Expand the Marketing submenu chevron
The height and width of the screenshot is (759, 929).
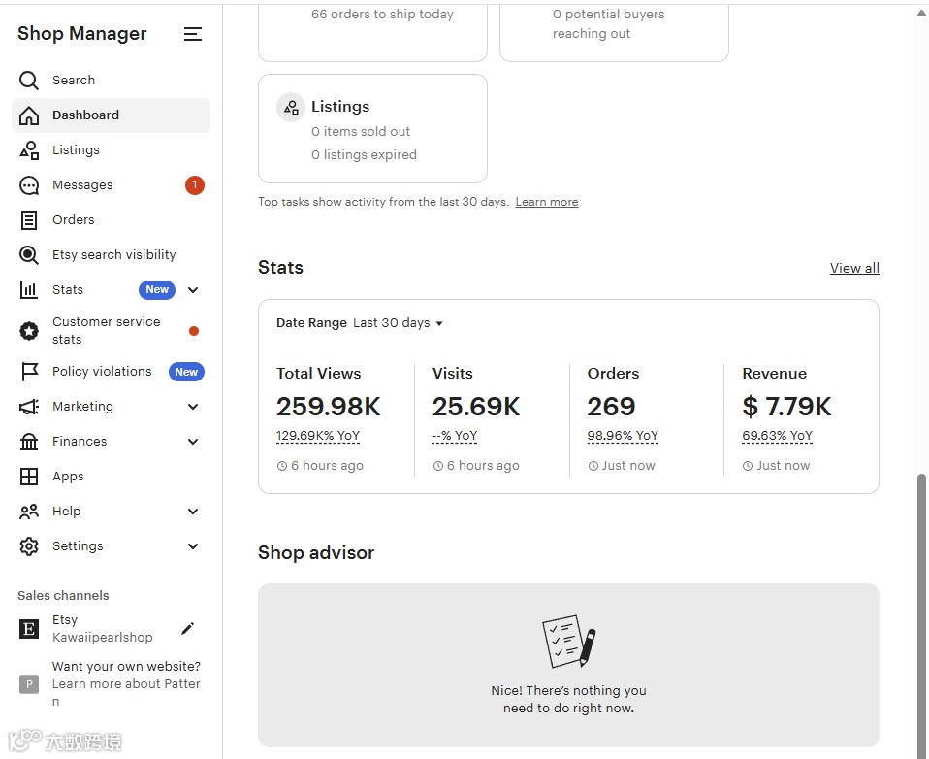(x=193, y=407)
